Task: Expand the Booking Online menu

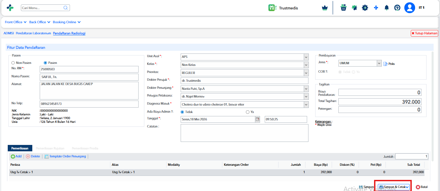Action: coord(67,22)
